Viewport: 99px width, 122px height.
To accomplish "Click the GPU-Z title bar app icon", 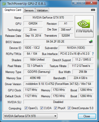I will 4,4.
